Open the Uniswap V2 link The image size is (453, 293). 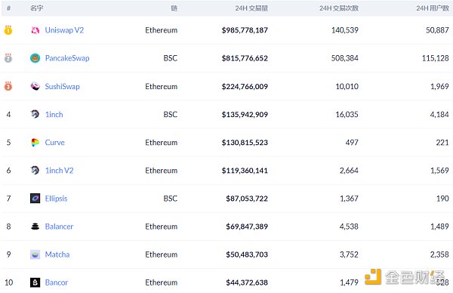[64, 30]
